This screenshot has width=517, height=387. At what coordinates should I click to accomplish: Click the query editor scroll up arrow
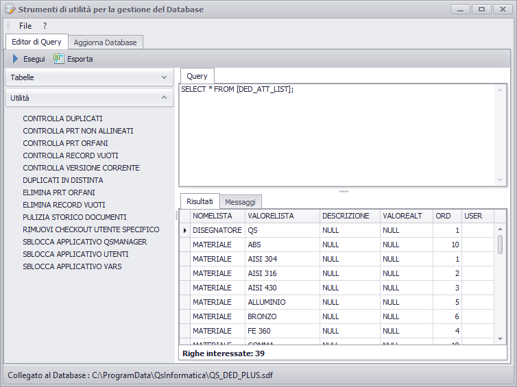(x=500, y=90)
